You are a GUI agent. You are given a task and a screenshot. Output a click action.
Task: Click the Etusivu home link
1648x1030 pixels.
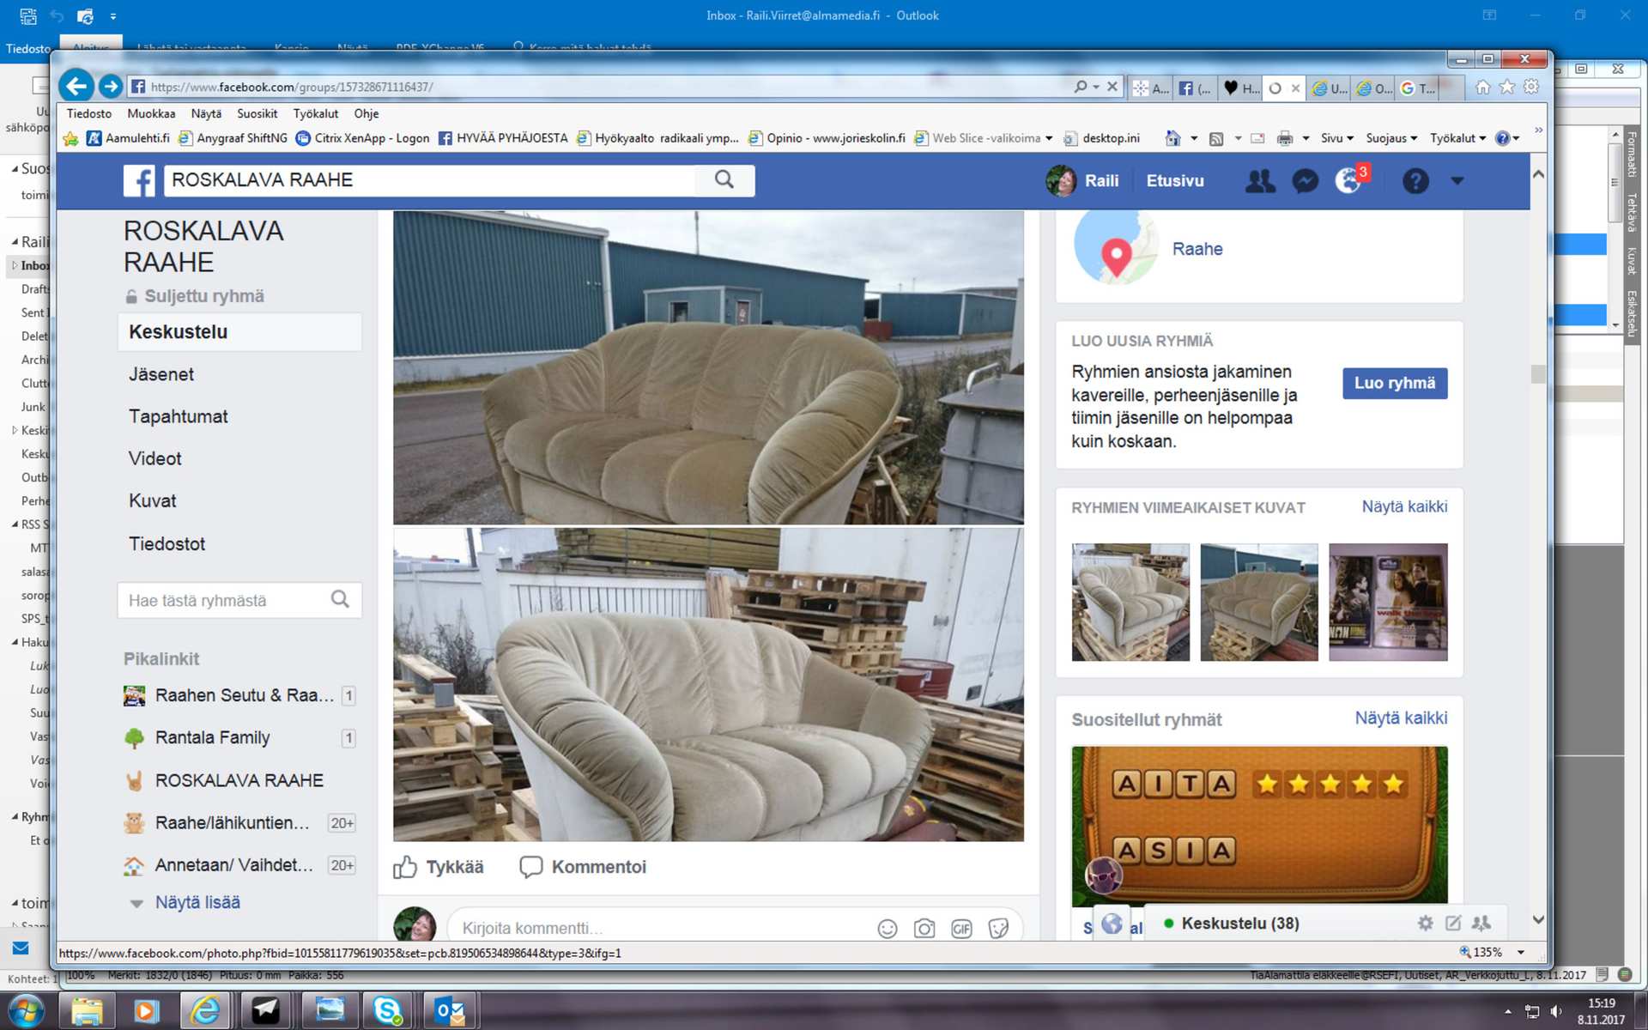1175,181
